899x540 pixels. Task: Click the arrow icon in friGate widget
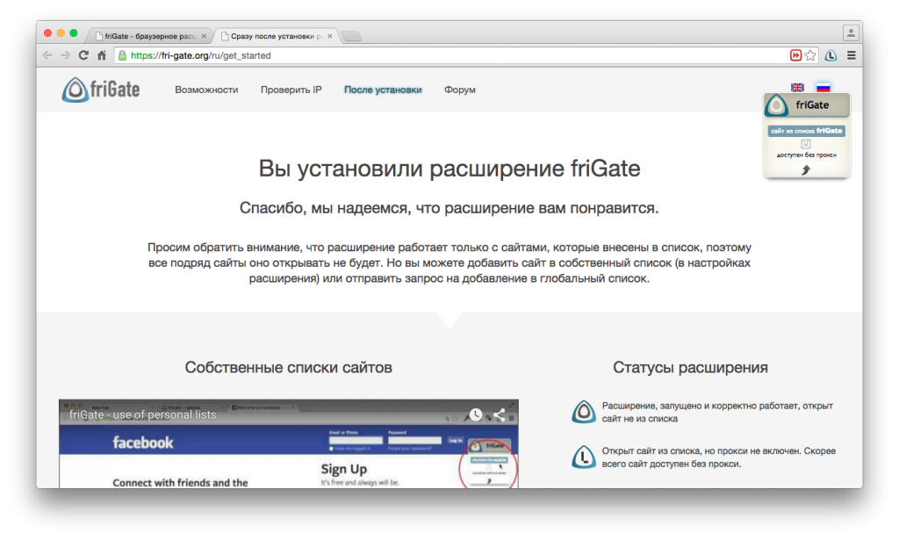click(806, 169)
